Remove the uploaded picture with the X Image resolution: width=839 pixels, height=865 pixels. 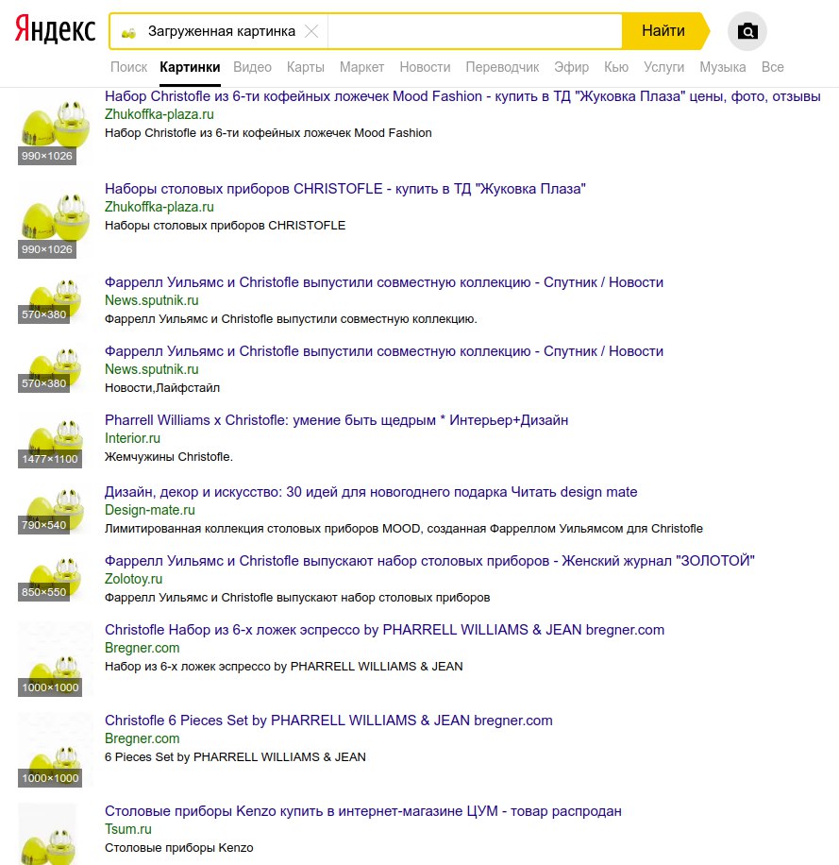click(x=311, y=31)
